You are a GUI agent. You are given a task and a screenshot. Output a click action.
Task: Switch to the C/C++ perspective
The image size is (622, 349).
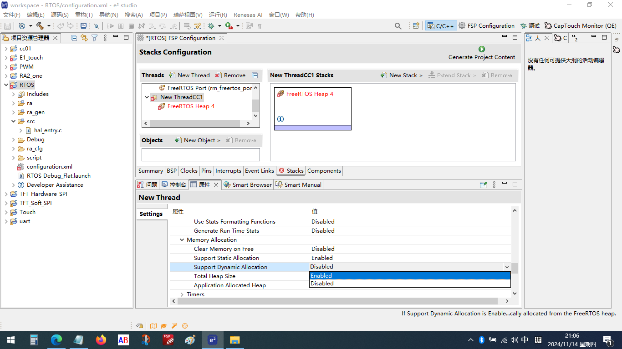(440, 26)
